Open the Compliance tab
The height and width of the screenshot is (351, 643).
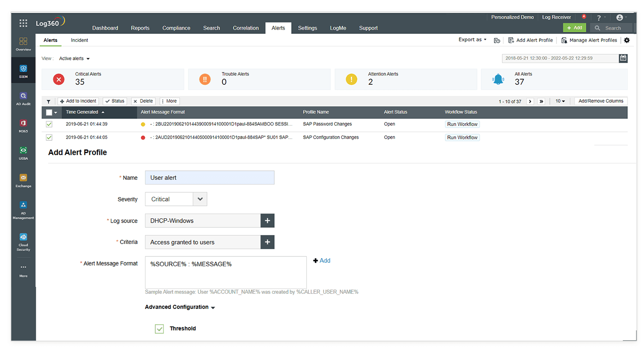click(x=176, y=28)
